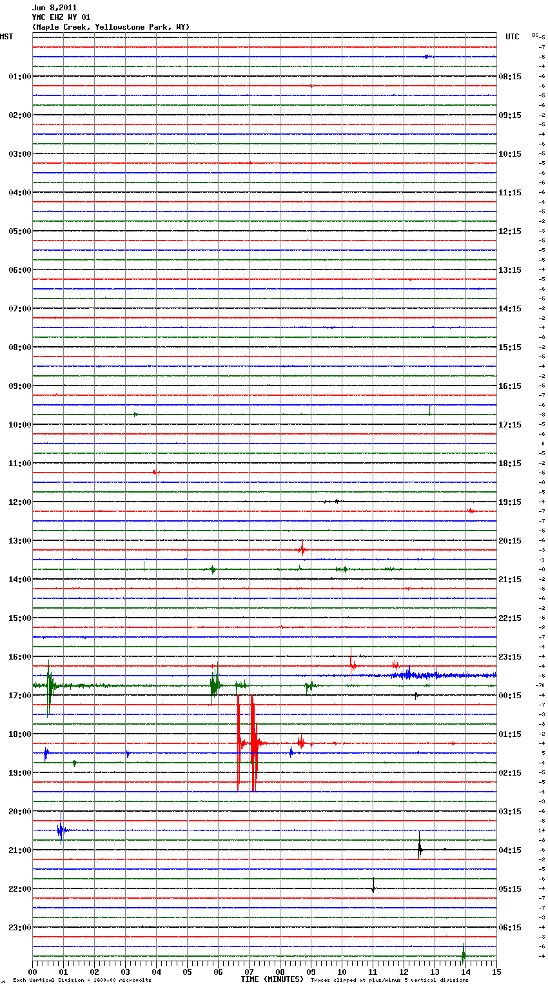Click UTC time label "02:15"

click(x=510, y=773)
